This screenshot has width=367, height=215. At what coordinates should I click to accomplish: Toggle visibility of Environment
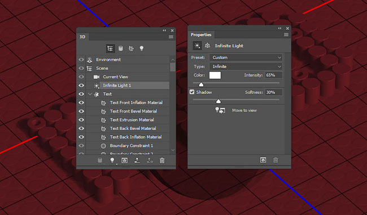point(81,60)
